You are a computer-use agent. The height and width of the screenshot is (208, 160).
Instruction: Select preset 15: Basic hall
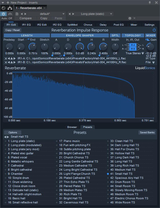click(x=16, y=198)
